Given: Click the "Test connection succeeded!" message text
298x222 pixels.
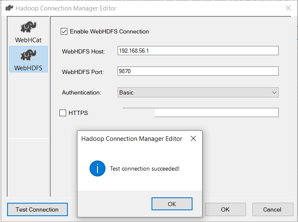Looking at the screenshot, I should point(144,168).
